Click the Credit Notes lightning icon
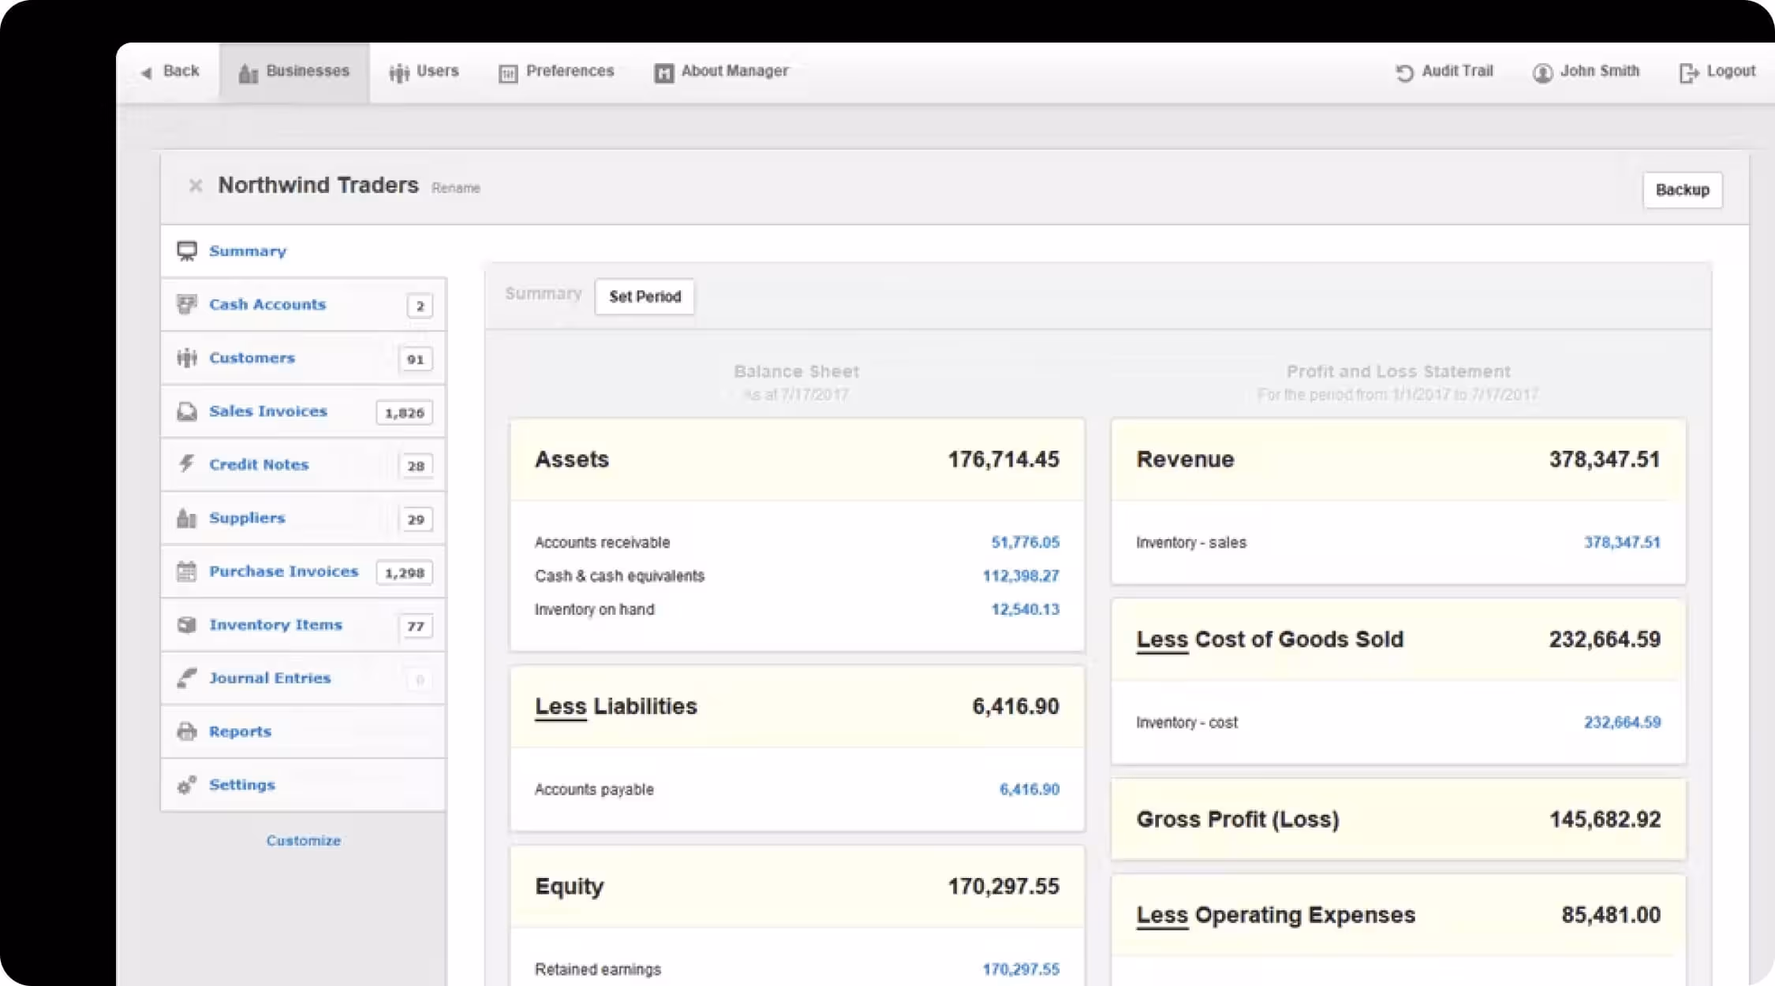 pos(187,464)
